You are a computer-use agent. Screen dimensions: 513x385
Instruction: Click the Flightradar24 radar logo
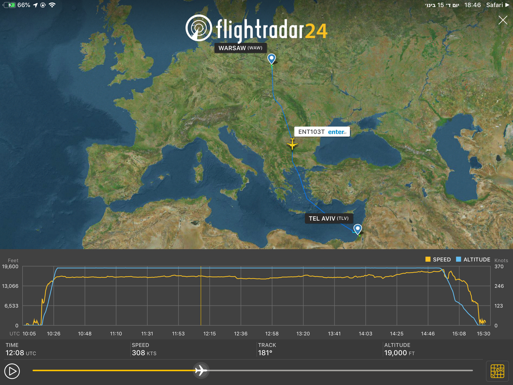(199, 28)
